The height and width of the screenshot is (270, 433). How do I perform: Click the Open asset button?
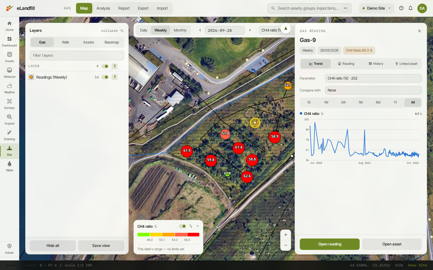[392, 244]
